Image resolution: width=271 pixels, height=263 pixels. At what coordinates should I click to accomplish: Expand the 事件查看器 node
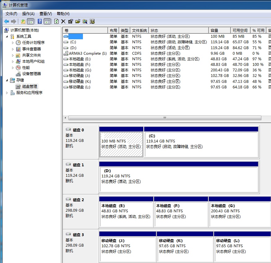coord(13,49)
